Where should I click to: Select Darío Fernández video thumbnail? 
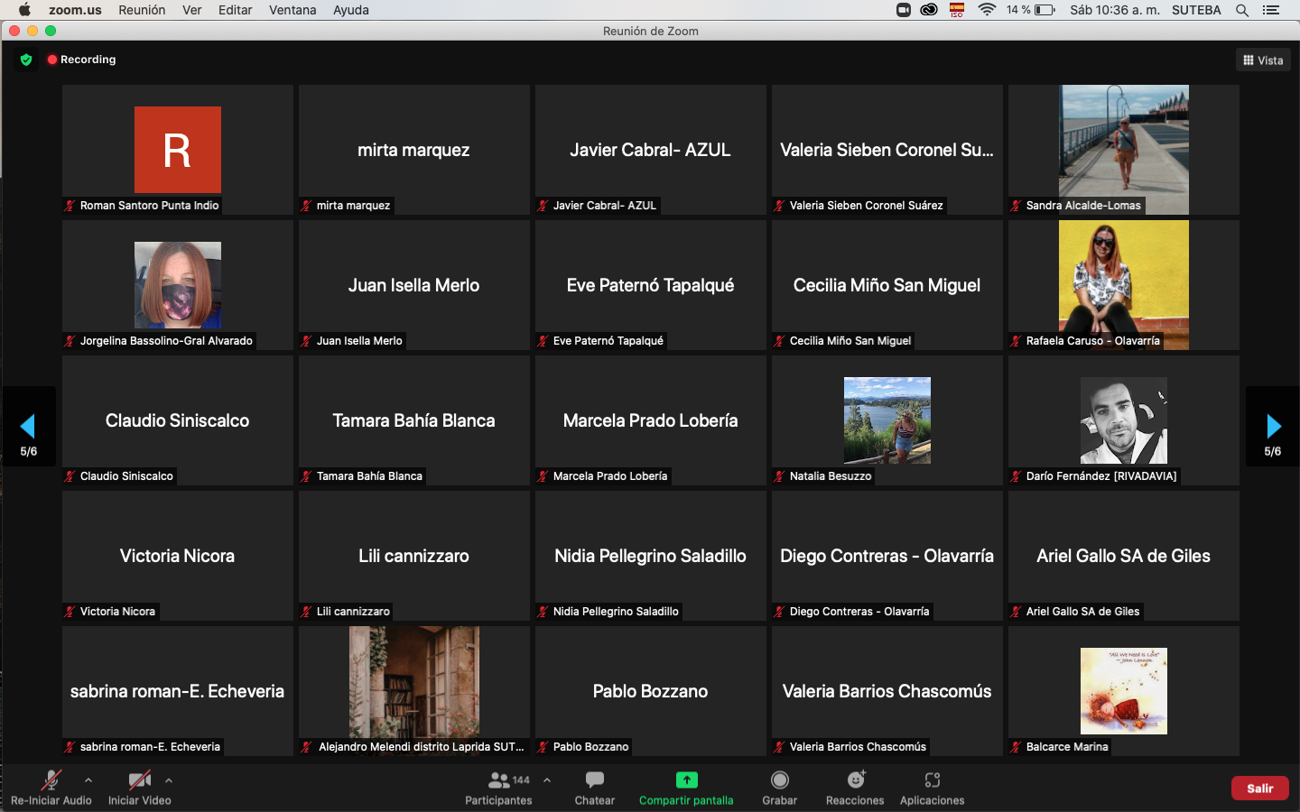1123,420
